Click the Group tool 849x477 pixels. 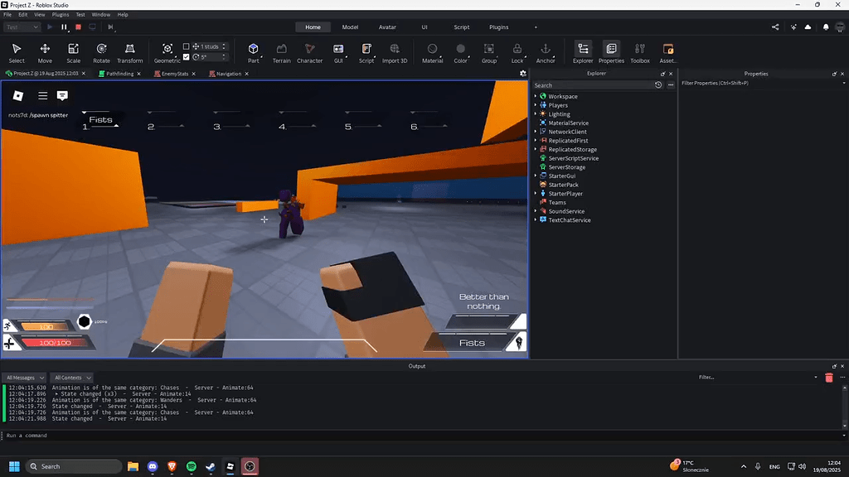tap(489, 53)
